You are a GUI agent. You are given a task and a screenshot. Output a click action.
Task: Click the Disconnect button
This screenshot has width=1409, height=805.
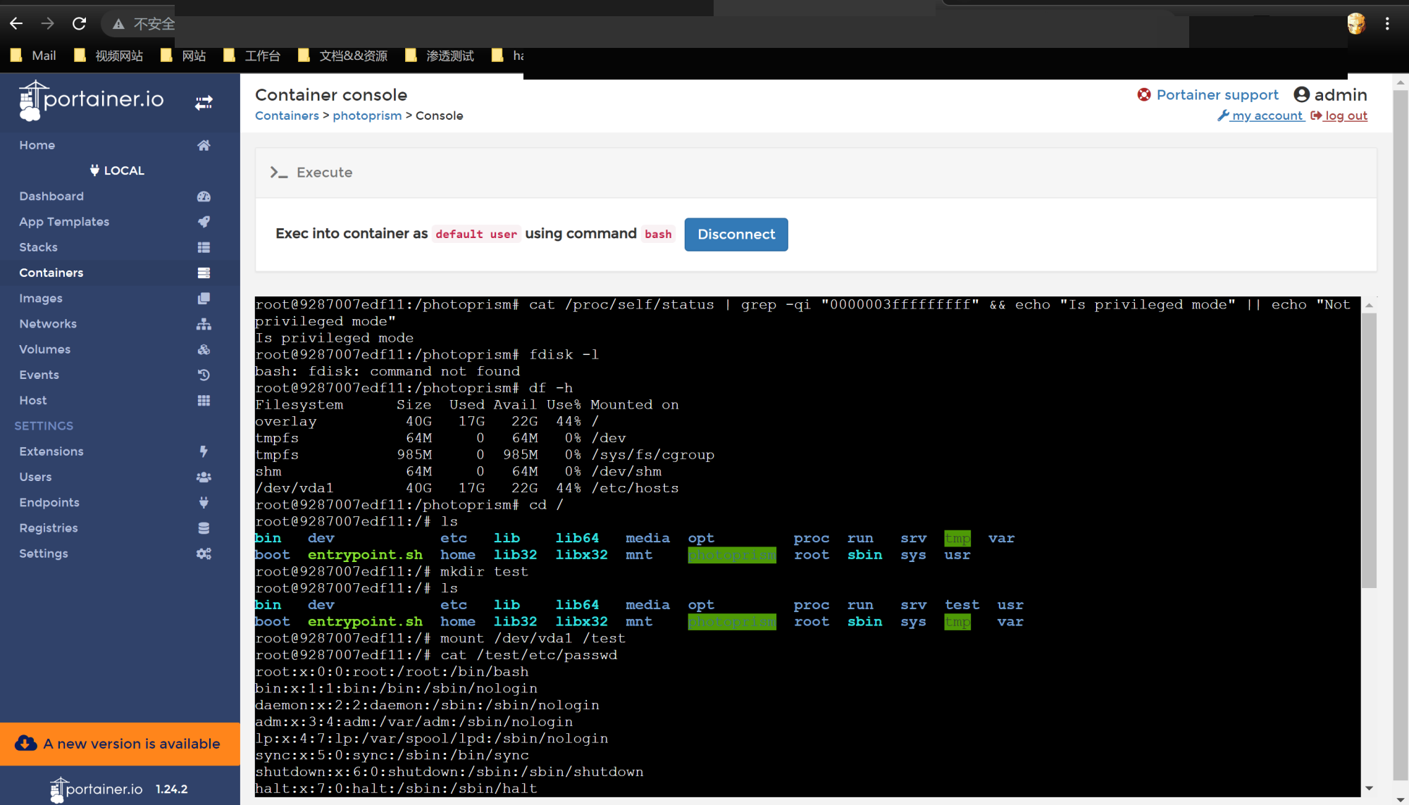pyautogui.click(x=736, y=235)
